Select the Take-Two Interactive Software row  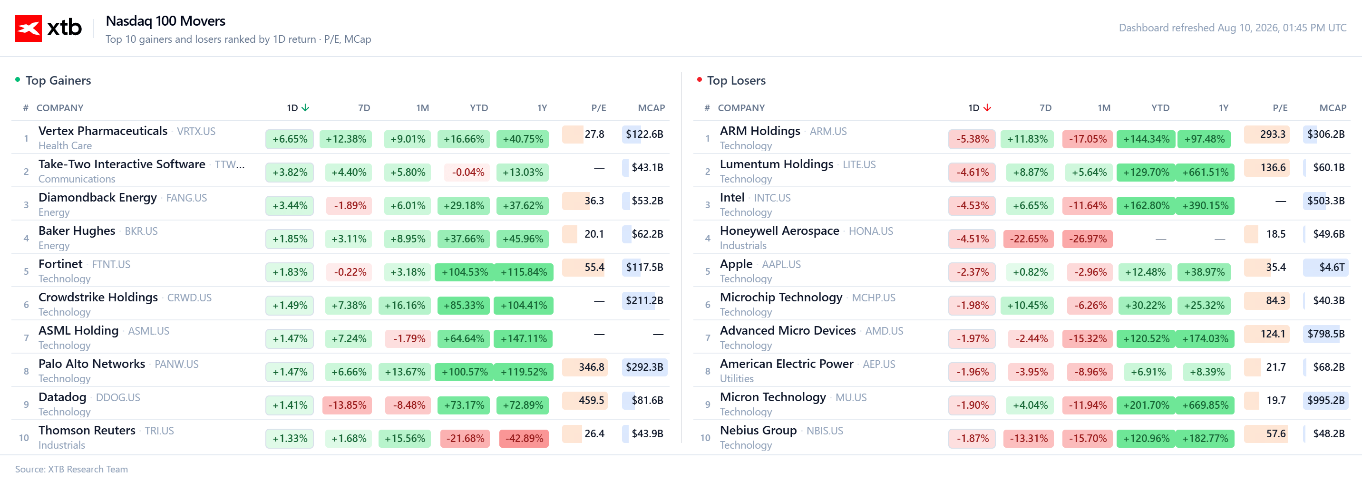click(x=340, y=171)
